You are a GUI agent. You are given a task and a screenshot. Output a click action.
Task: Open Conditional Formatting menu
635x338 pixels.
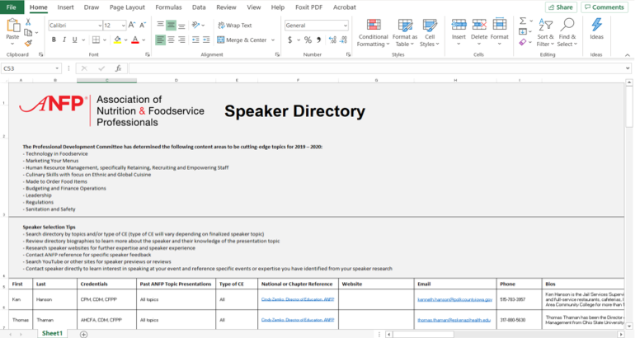point(373,33)
